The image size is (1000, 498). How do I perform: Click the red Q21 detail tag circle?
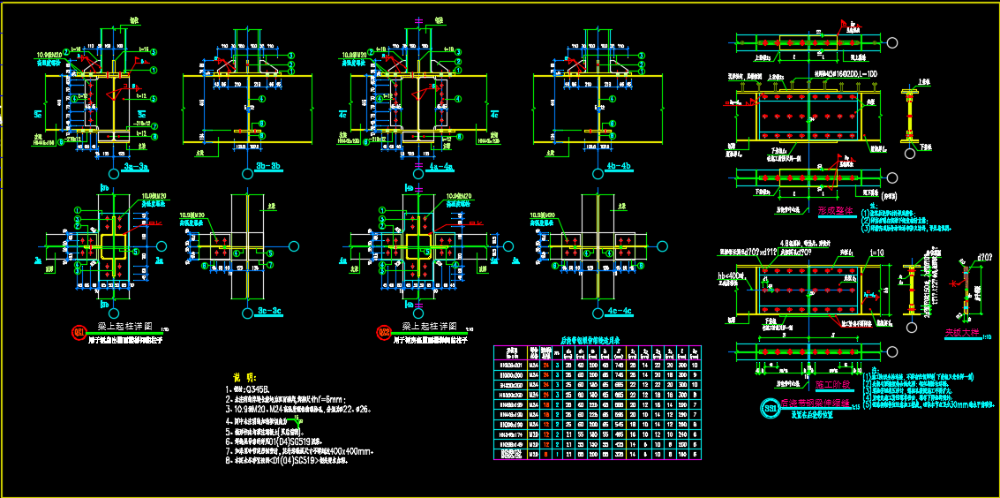[x=79, y=332]
